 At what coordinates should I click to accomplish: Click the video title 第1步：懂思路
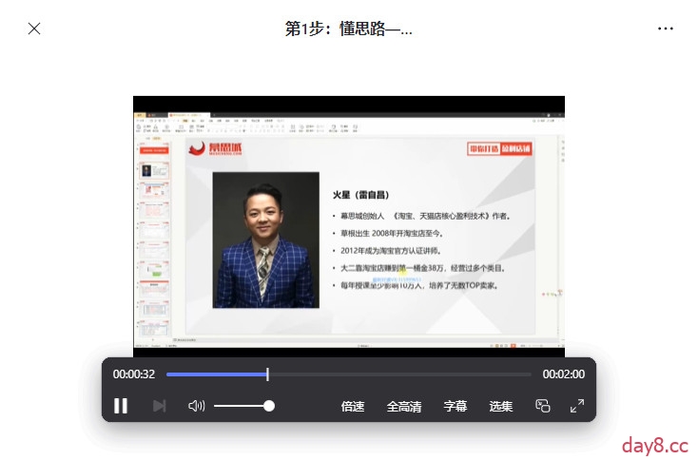(348, 29)
